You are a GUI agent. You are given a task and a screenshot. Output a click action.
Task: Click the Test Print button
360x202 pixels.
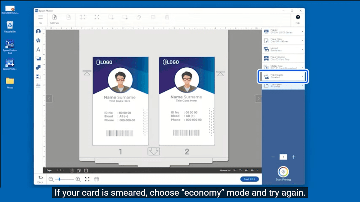[249, 179]
